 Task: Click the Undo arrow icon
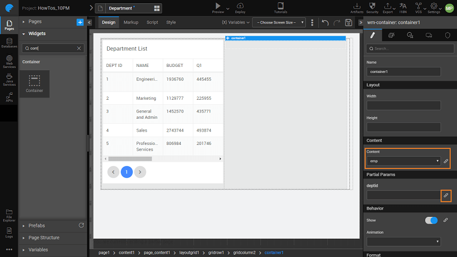click(325, 22)
